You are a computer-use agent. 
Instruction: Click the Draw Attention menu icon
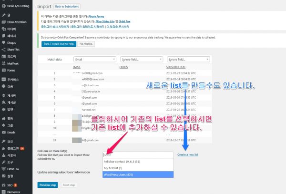pyautogui.click(x=3, y=22)
